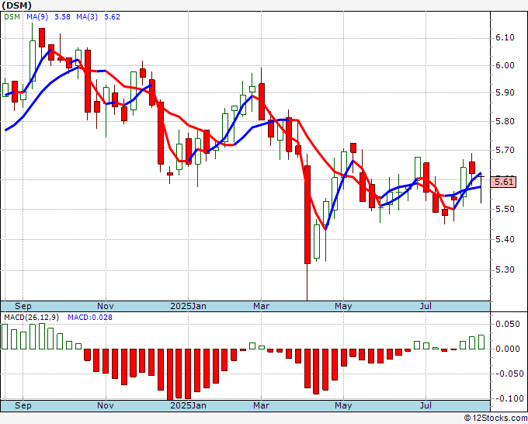Select the MA(9) value 5.58
528x424 pixels.
click(x=62, y=17)
